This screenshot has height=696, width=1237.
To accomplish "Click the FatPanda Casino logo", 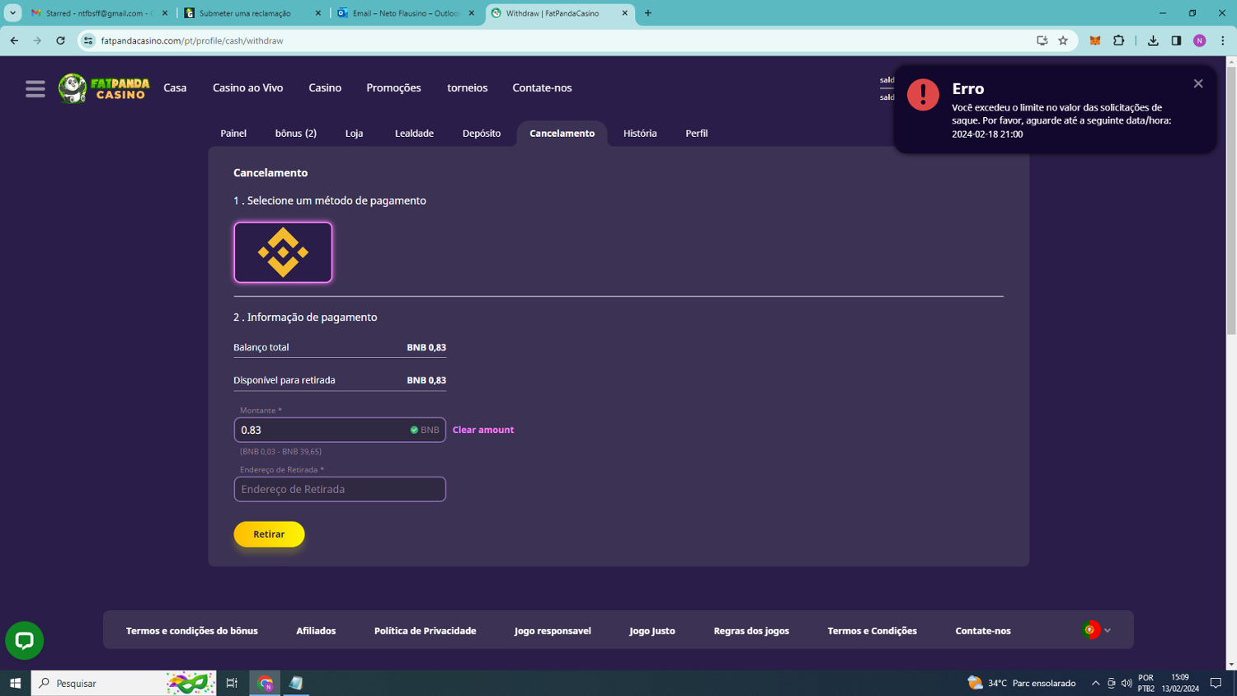I will pos(105,88).
